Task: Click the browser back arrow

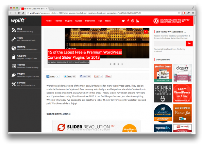Action: pyautogui.click(x=11, y=13)
